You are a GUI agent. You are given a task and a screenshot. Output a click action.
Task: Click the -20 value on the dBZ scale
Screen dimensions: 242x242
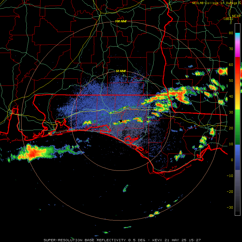tap(230, 192)
